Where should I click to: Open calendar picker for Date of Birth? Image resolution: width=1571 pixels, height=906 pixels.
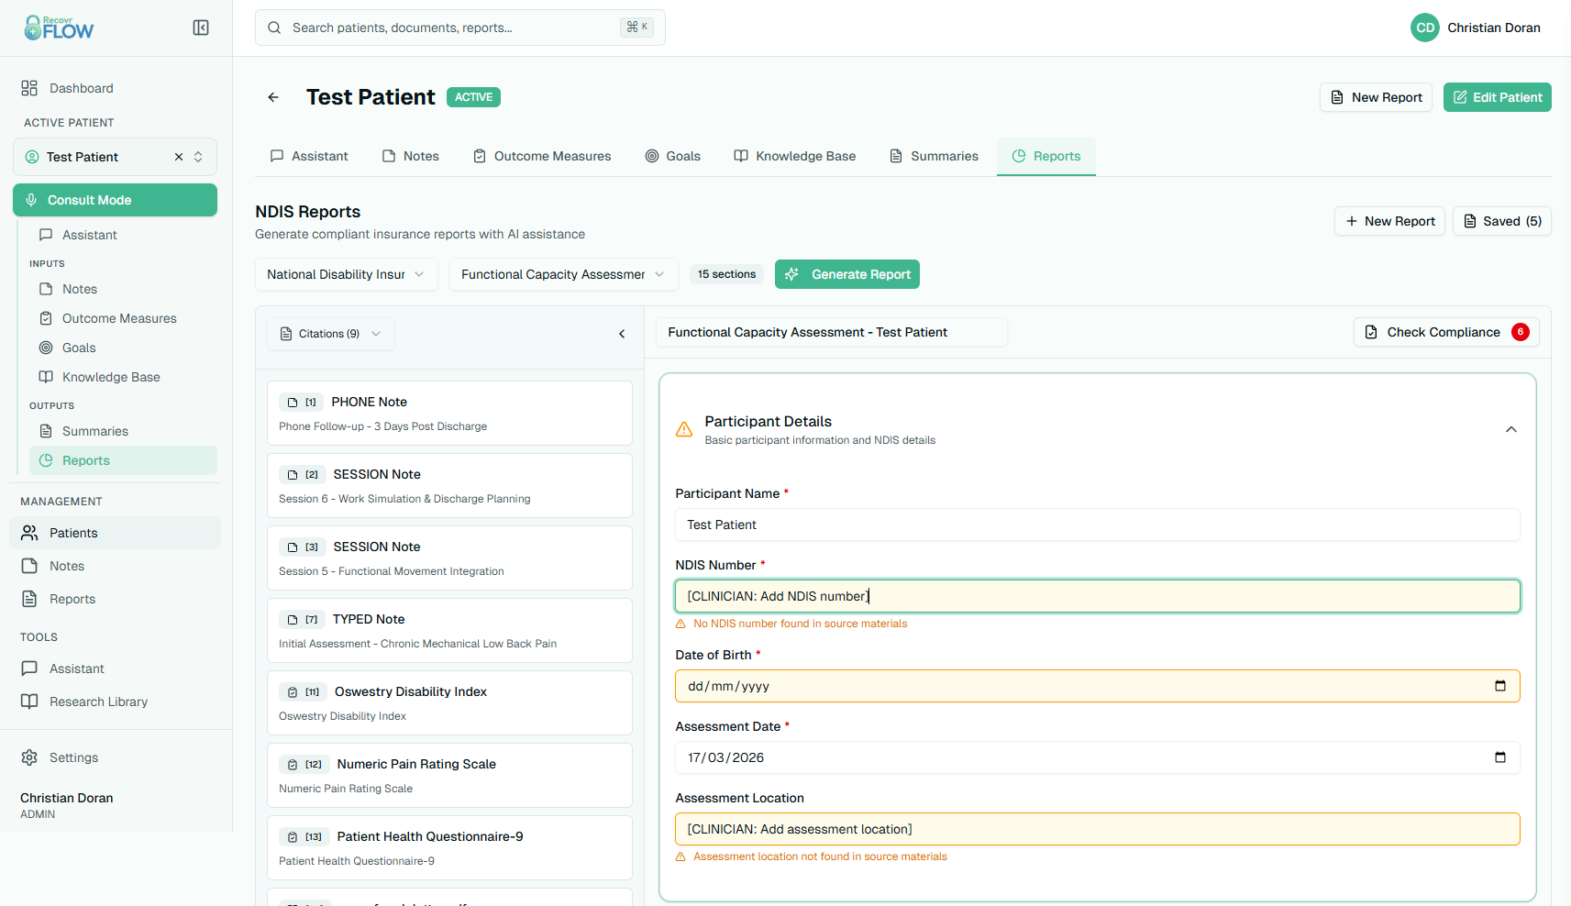tap(1499, 686)
